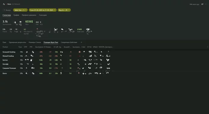Sort by the EV diff. column header
The width and height of the screenshot is (209, 114).
point(56,47)
